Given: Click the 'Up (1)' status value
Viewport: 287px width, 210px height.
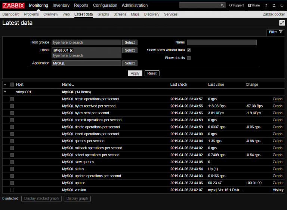Looking at the screenshot, I should pos(213,169).
